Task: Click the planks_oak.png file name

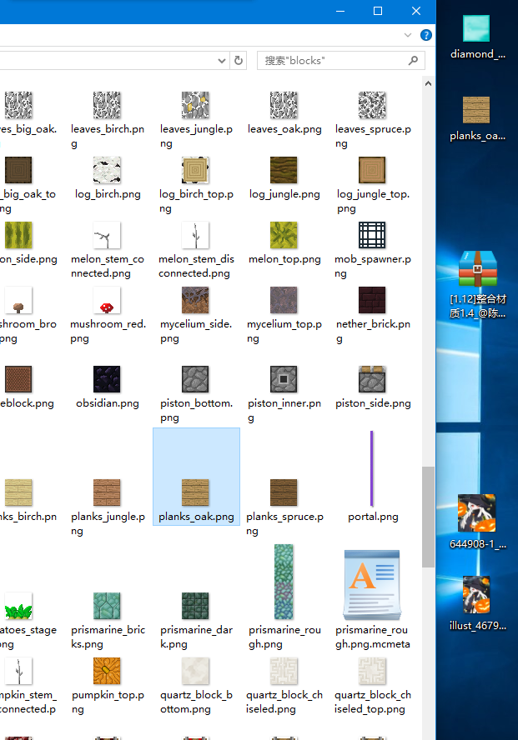Action: 196,517
